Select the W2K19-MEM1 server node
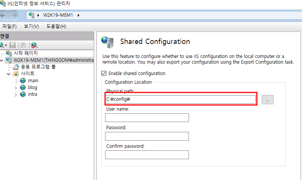 coord(53,60)
